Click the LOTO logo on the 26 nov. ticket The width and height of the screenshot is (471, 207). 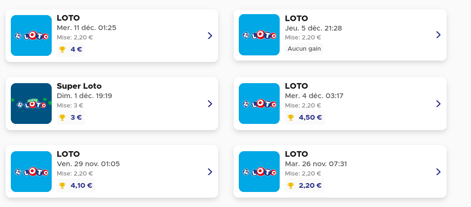coord(259,171)
